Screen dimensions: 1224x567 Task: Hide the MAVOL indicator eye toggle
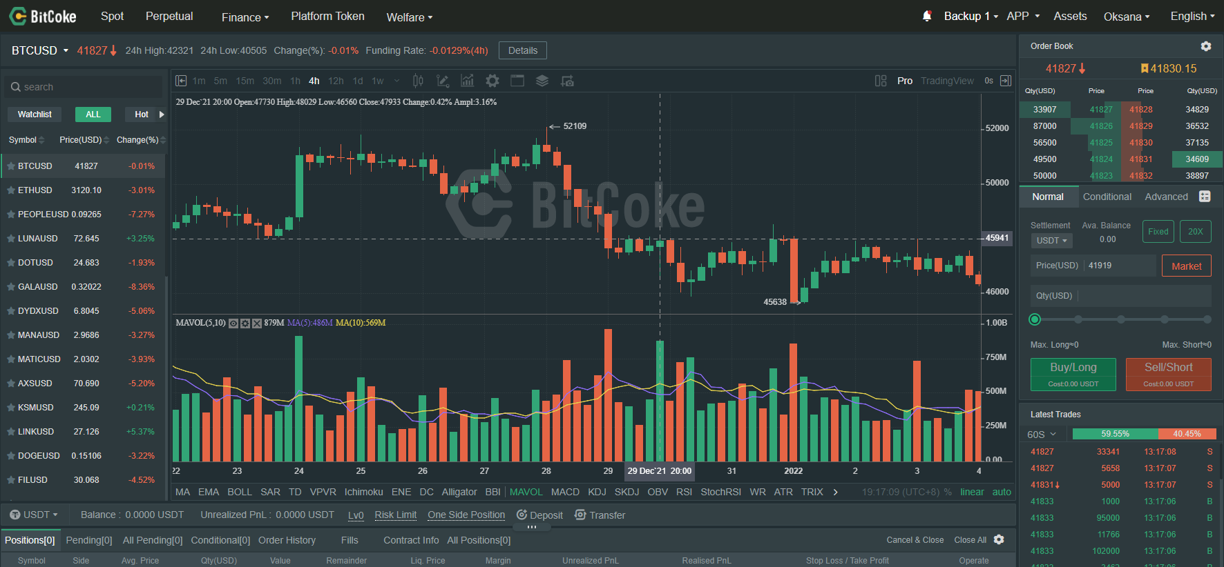coord(233,323)
